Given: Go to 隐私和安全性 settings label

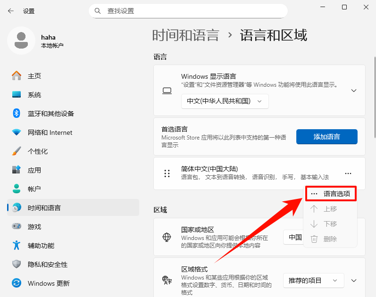Looking at the screenshot, I should pos(48,264).
